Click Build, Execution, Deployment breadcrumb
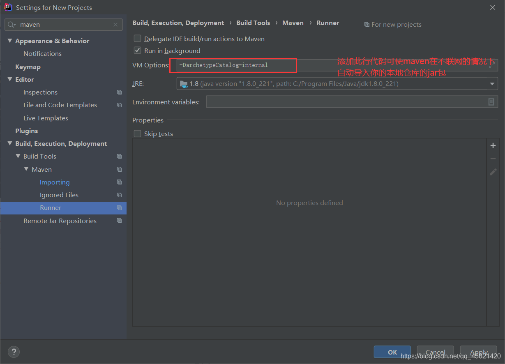 (x=178, y=23)
